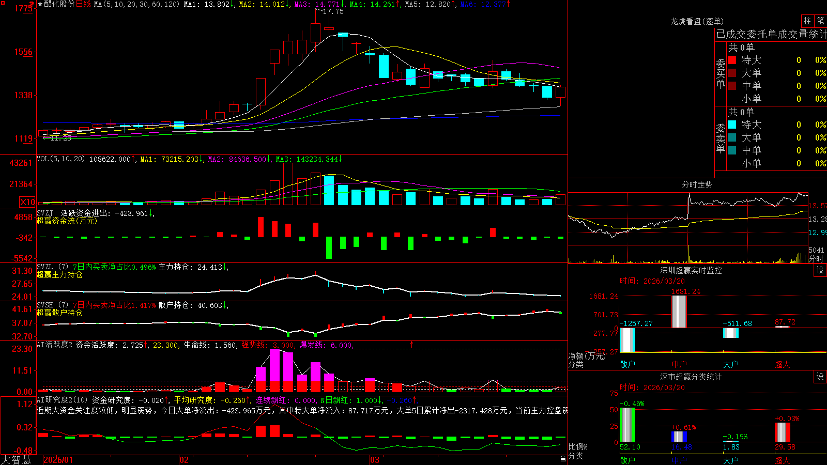Click 活跃资金进出: -423.961 value
Viewport: 827px width, 465px height.
(x=108, y=213)
